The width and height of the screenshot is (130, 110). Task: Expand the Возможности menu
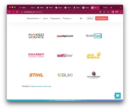pos(34,18)
